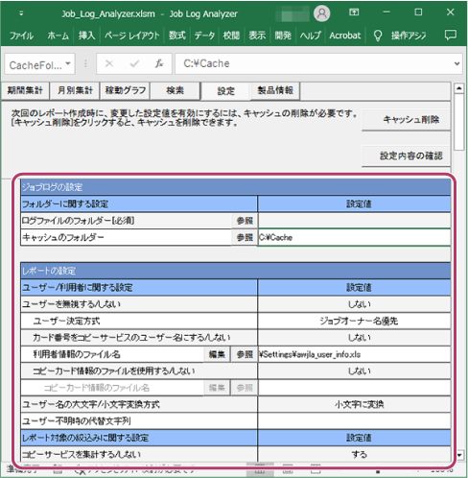Screen dimensions: 468x478
Task: Click the vertical scrollbar up arrow
Action: coord(459,88)
